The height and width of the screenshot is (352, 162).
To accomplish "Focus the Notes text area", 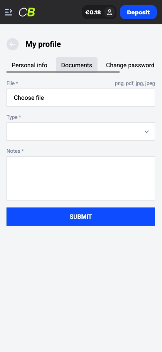I will click(81, 178).
